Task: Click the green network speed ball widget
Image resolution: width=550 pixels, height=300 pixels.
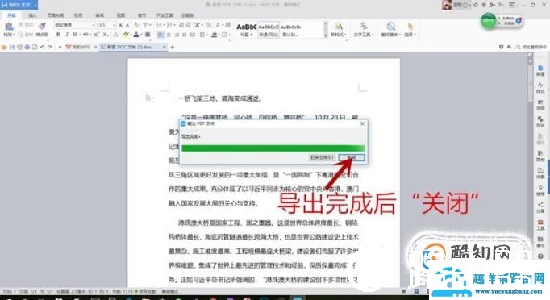Action: click(x=489, y=21)
